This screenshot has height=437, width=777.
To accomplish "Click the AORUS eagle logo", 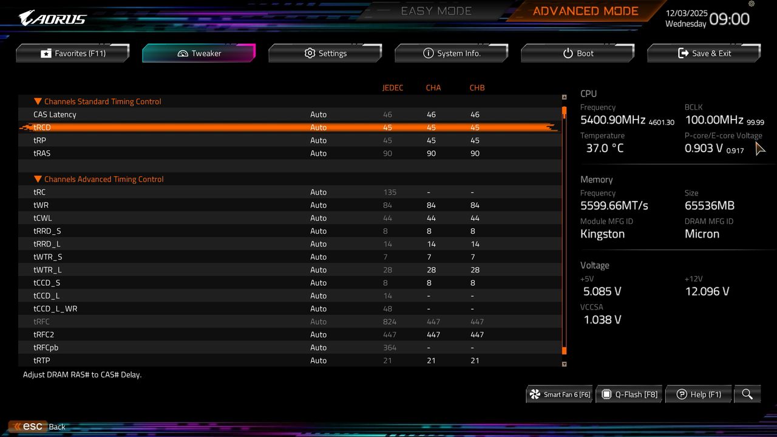I will pos(53,18).
